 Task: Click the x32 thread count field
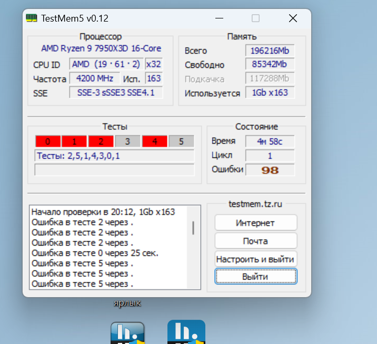[154, 64]
